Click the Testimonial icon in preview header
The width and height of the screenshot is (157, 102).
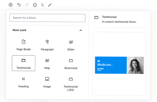click(96, 18)
